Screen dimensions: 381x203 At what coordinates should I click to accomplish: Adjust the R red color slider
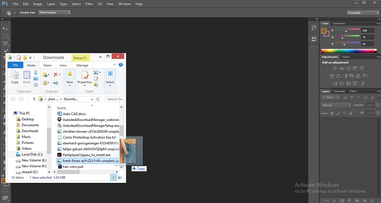click(346, 32)
